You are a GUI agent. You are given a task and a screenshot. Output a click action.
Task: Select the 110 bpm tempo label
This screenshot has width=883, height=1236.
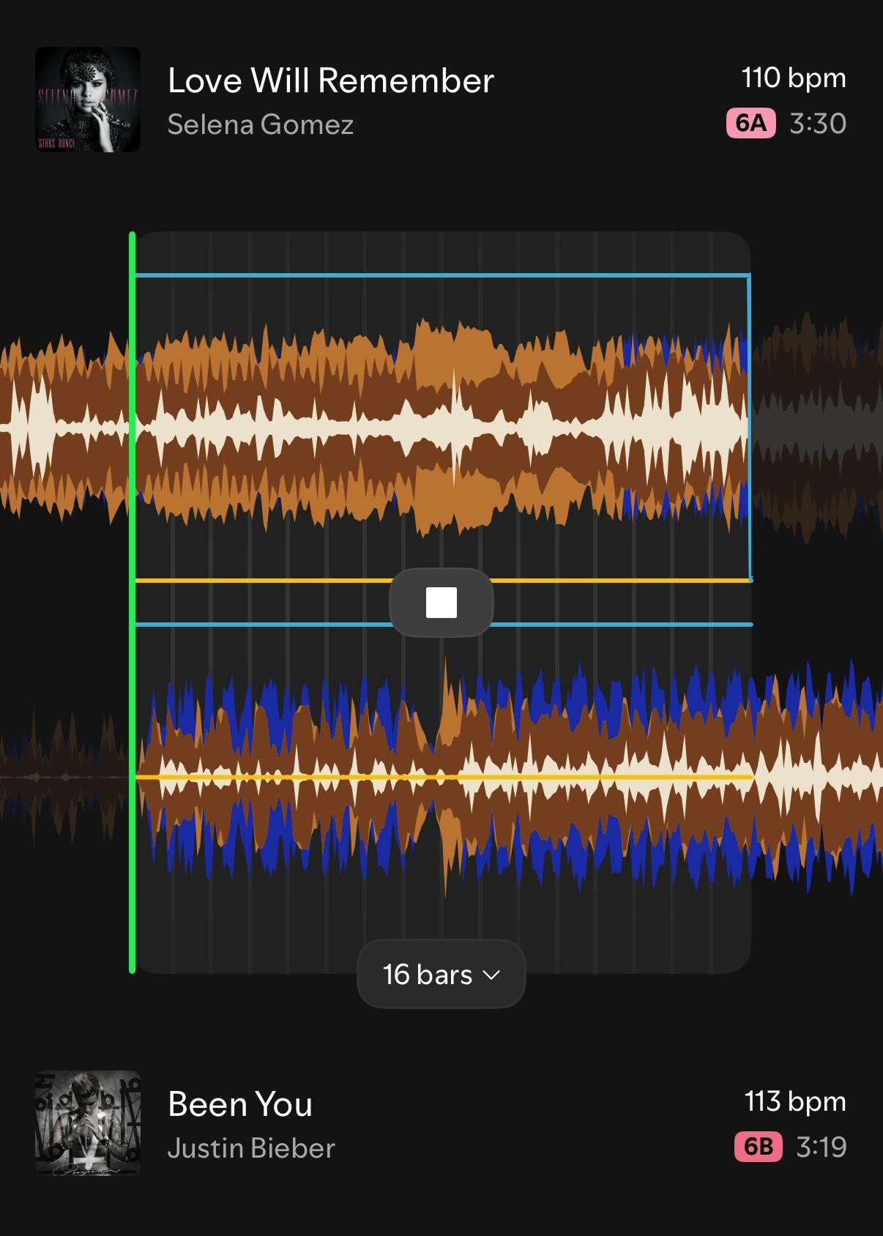pyautogui.click(x=794, y=78)
